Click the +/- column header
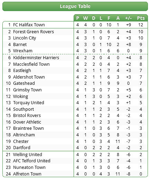 128,18
